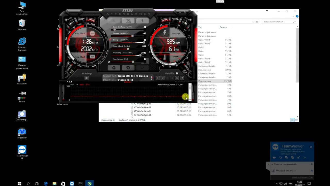Switch GPU using the GPU selector tab

click(x=151, y=78)
